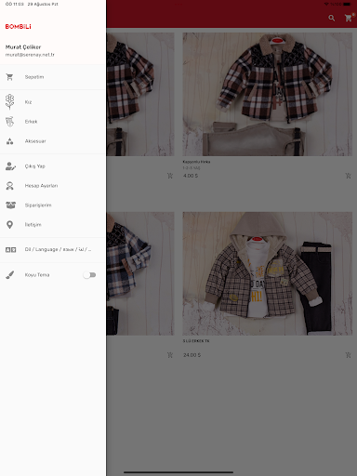The height and width of the screenshot is (476, 357).
Task: Tap the Çıkış Yap user icon
Action: (10, 166)
